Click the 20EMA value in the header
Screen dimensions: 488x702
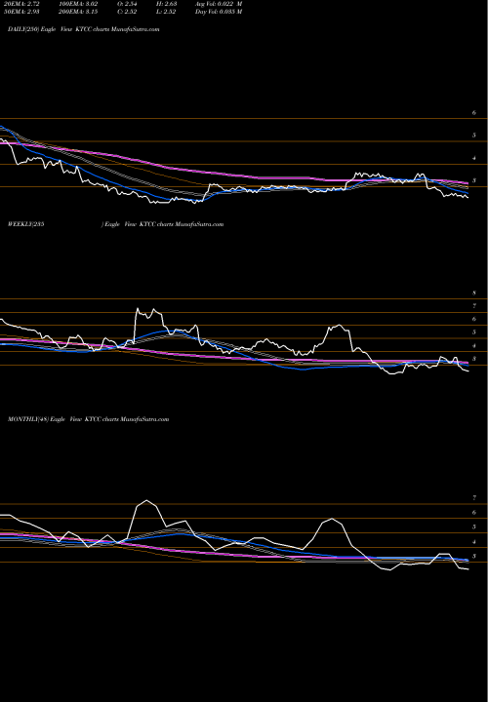pos(20,4)
